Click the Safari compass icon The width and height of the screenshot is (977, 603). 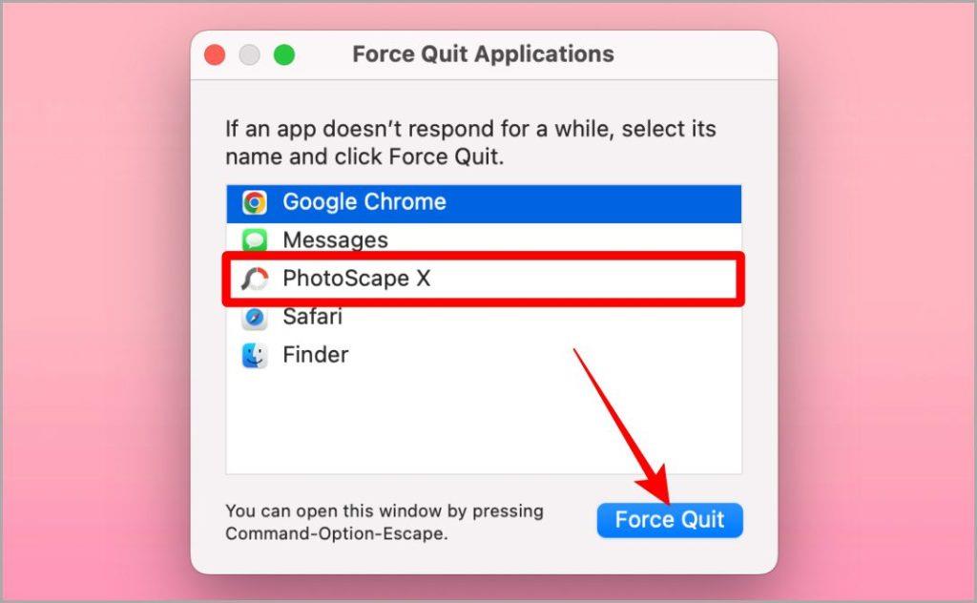pyautogui.click(x=254, y=318)
